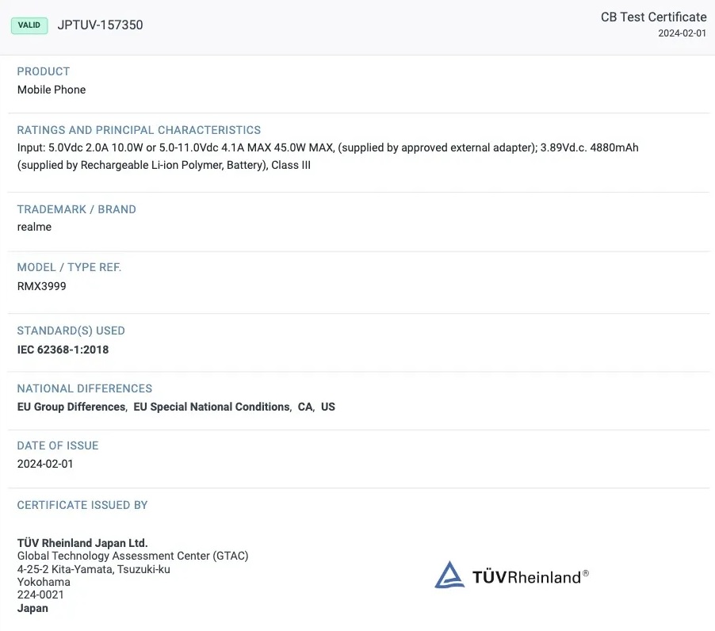Screen dimensions: 715x631
Task: Click postal code 224-0021
Action: (40, 595)
